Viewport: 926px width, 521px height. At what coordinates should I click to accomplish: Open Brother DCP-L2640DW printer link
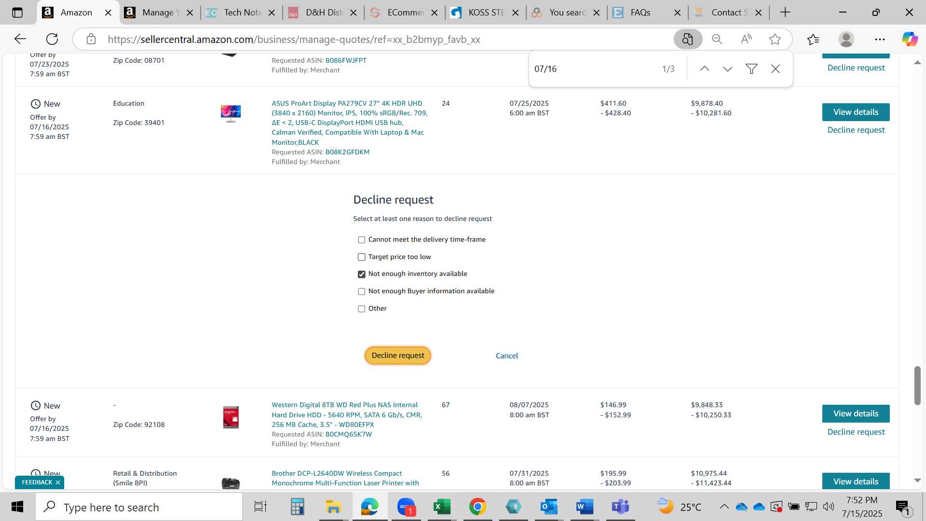(x=345, y=479)
